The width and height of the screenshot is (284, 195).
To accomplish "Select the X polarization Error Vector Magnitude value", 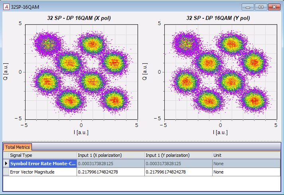I will pyautogui.click(x=110, y=172).
